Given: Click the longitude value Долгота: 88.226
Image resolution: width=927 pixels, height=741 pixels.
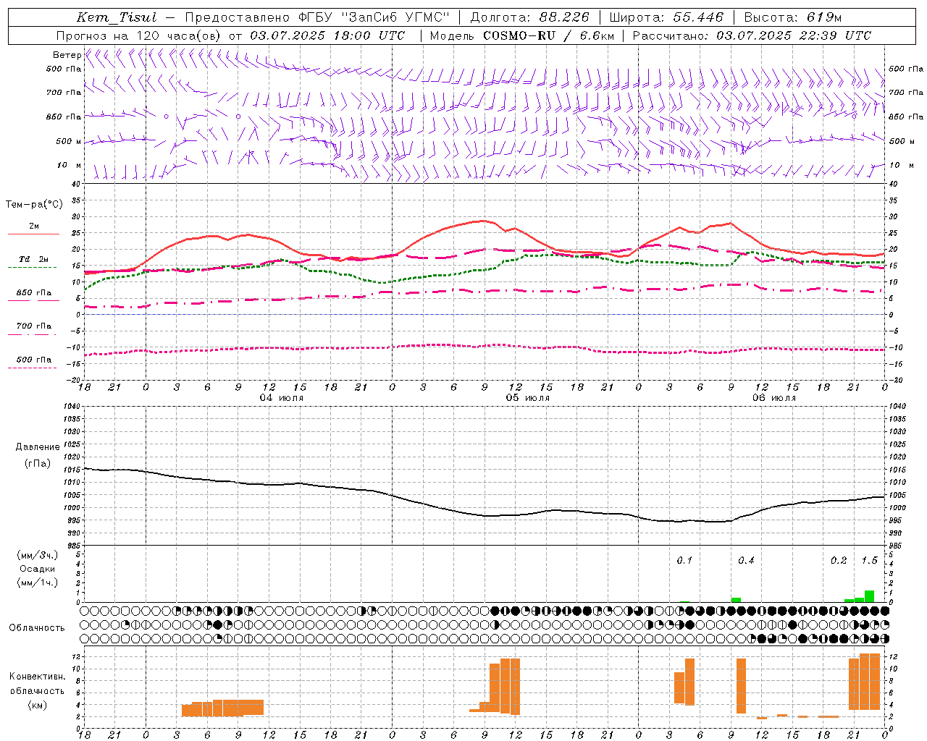Looking at the screenshot, I should pos(530,17).
